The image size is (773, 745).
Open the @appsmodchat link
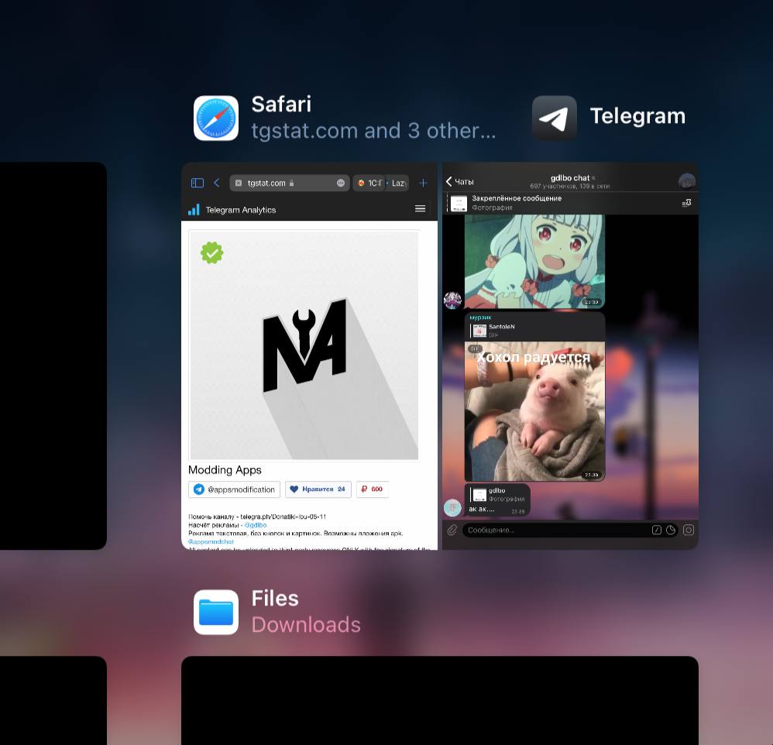coord(211,541)
